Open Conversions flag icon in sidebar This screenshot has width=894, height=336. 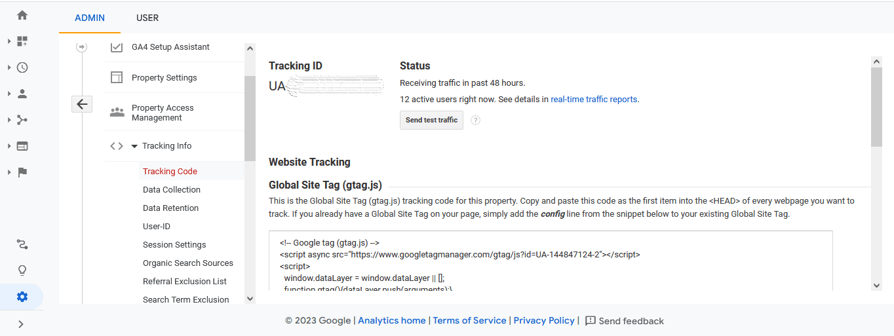click(x=22, y=172)
